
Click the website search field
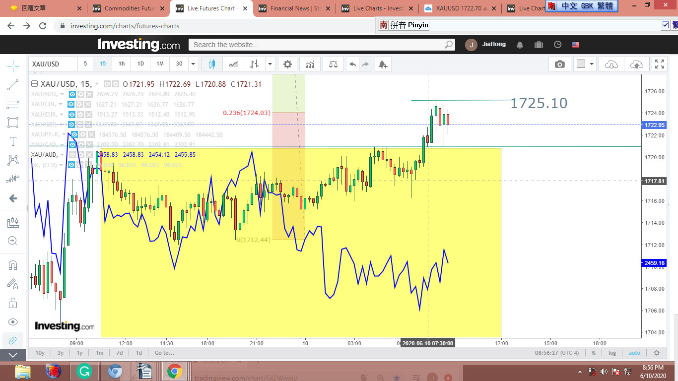318,45
